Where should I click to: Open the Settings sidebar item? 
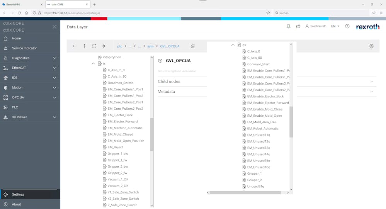point(18,194)
